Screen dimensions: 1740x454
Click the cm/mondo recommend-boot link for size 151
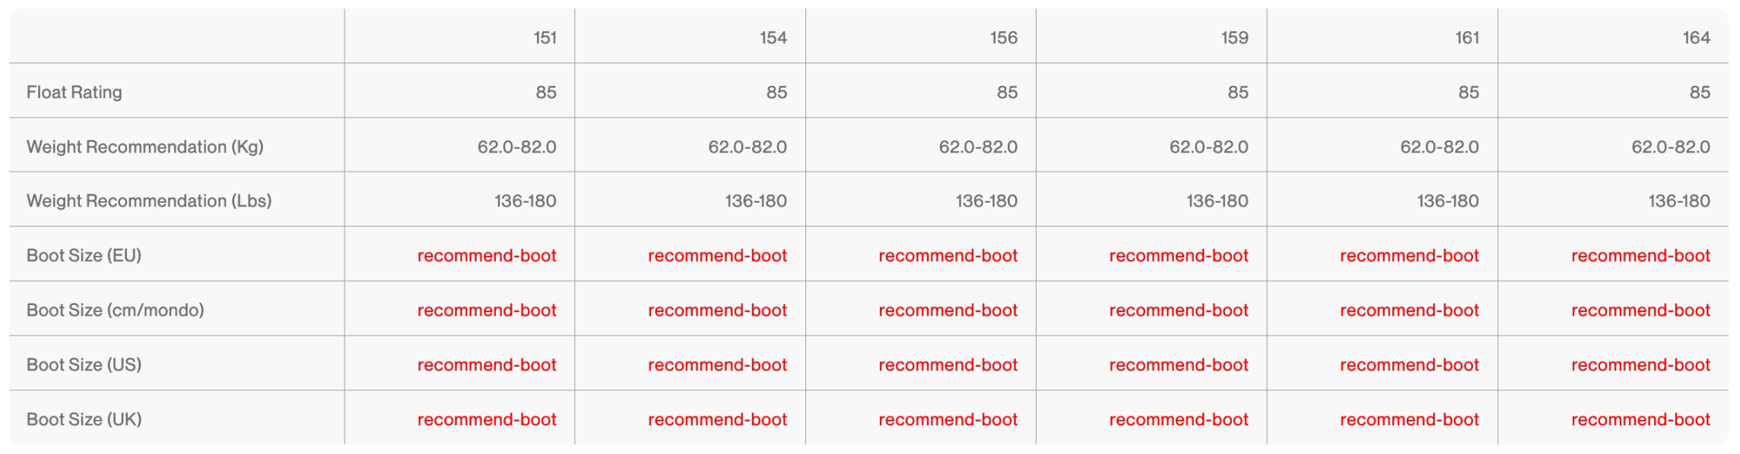coord(487,311)
